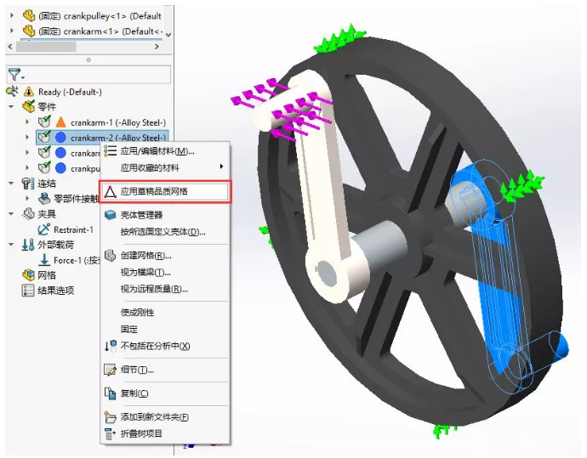The height and width of the screenshot is (458, 587).
Task: Expand the crankpulley<1> component node
Action: tap(12, 15)
